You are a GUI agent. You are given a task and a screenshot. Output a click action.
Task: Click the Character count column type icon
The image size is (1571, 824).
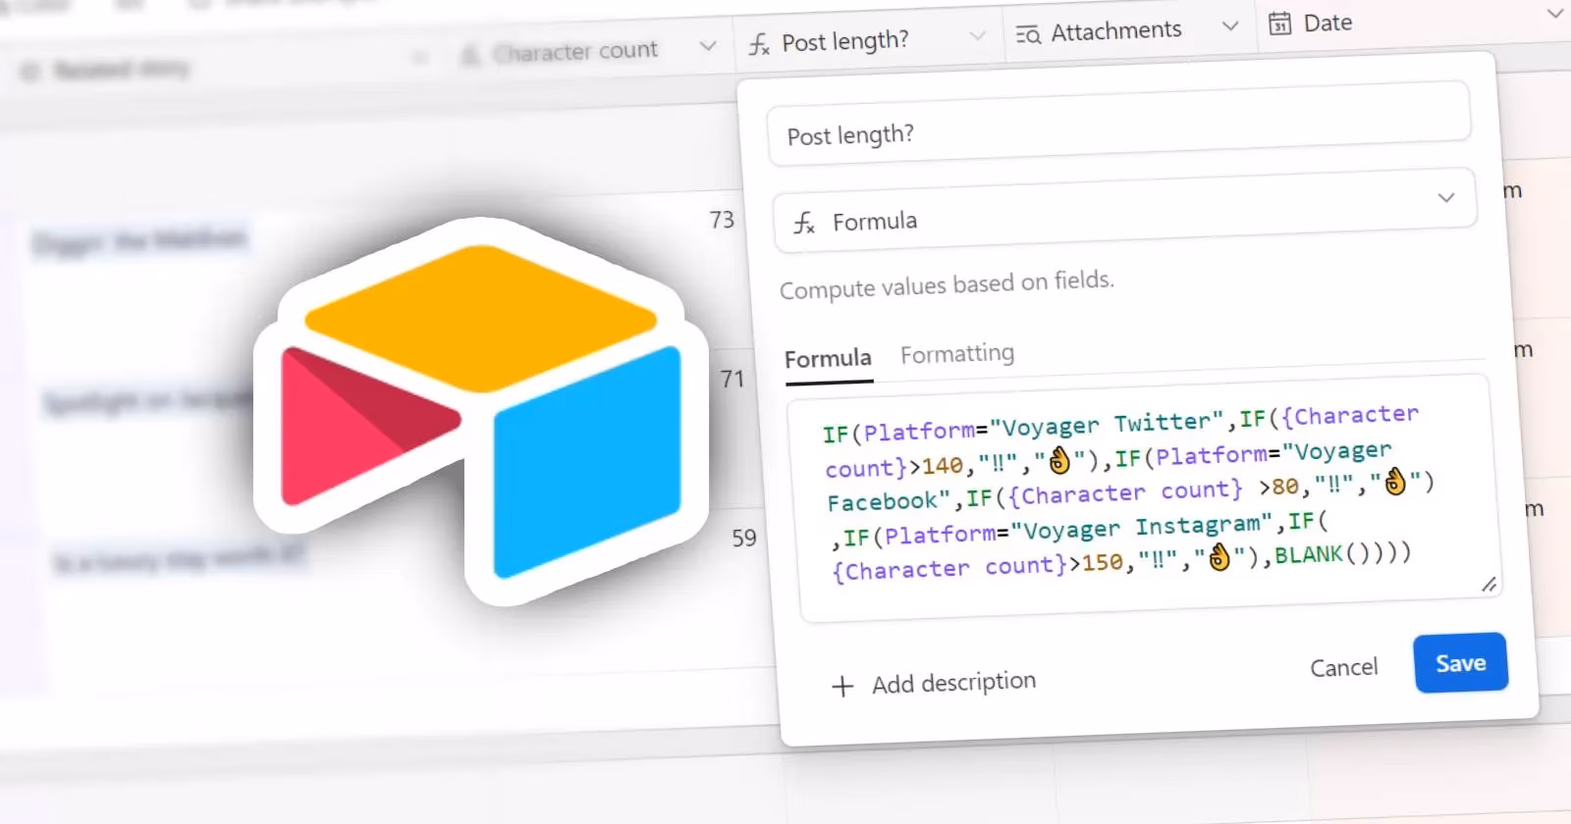[470, 55]
